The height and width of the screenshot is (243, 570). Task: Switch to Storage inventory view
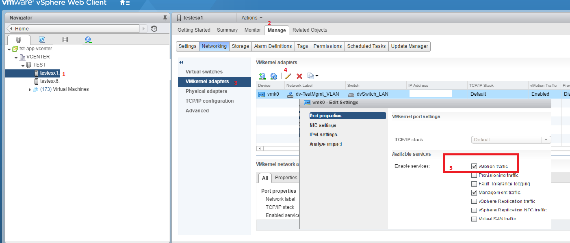pos(65,40)
